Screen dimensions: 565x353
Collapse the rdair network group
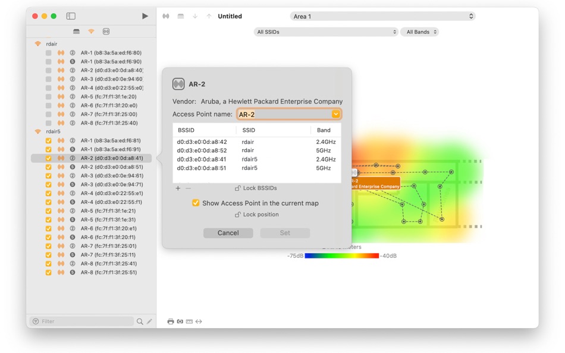pyautogui.click(x=38, y=43)
